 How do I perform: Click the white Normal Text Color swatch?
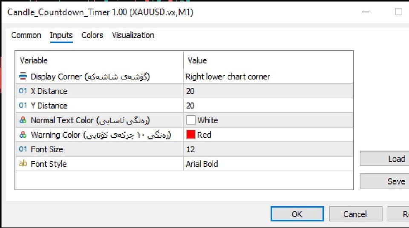191,120
